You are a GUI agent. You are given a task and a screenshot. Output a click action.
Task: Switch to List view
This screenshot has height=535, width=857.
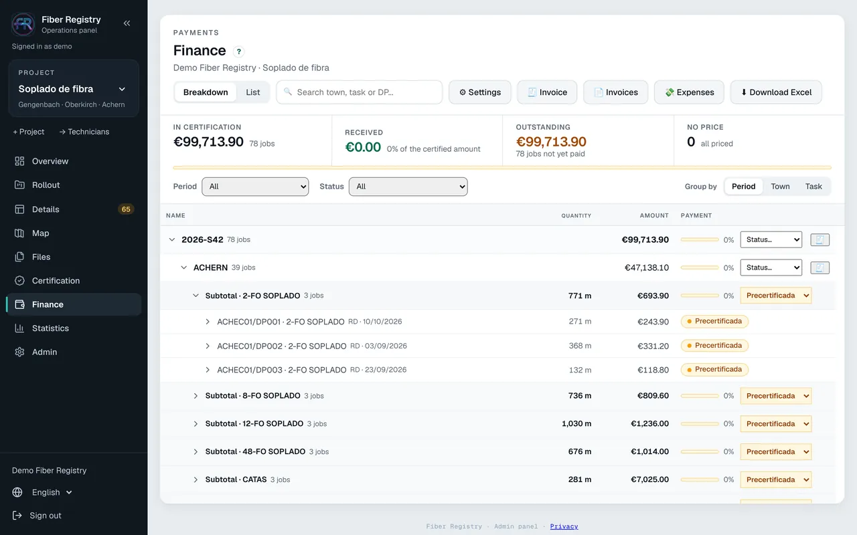[x=253, y=92]
